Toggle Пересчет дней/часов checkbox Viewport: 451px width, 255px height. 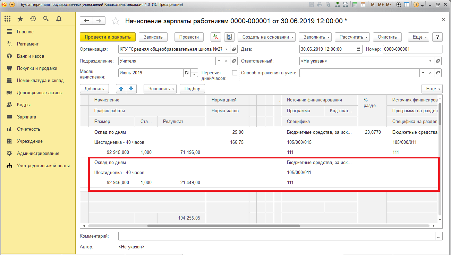tap(235, 73)
